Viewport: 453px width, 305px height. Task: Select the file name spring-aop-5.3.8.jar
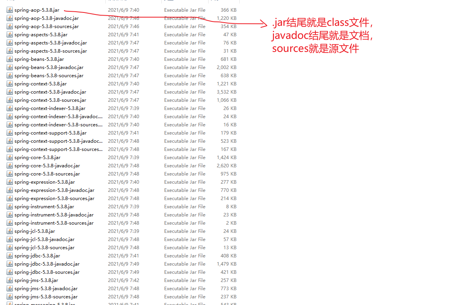click(37, 10)
